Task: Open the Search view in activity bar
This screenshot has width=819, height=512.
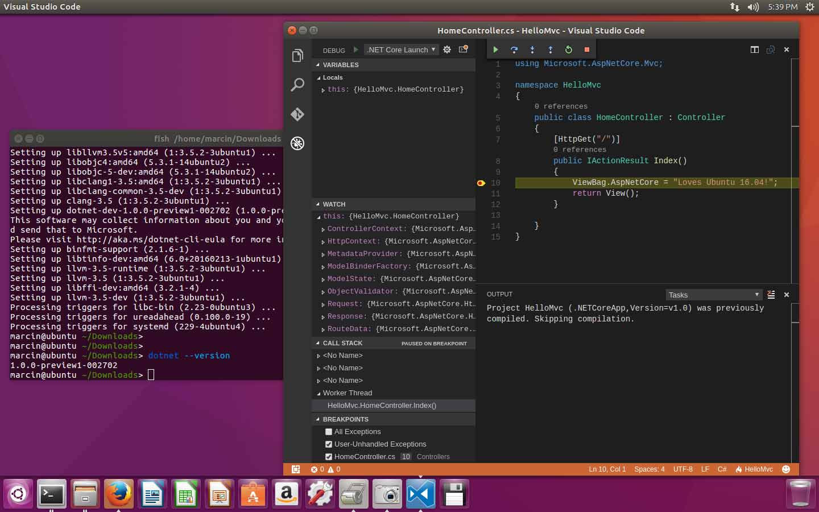Action: [297, 85]
